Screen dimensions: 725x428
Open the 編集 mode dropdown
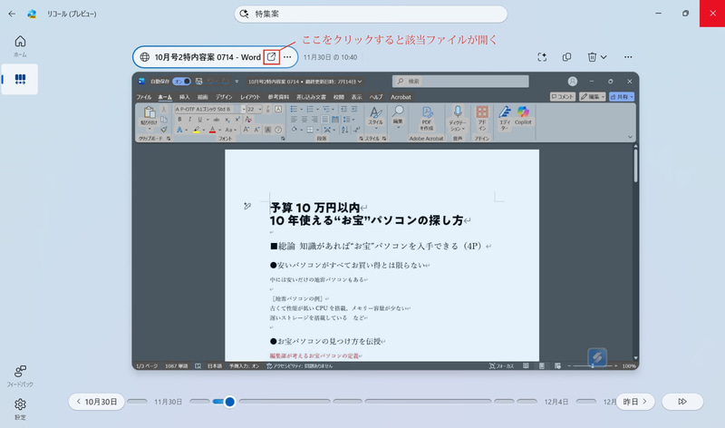pos(593,97)
